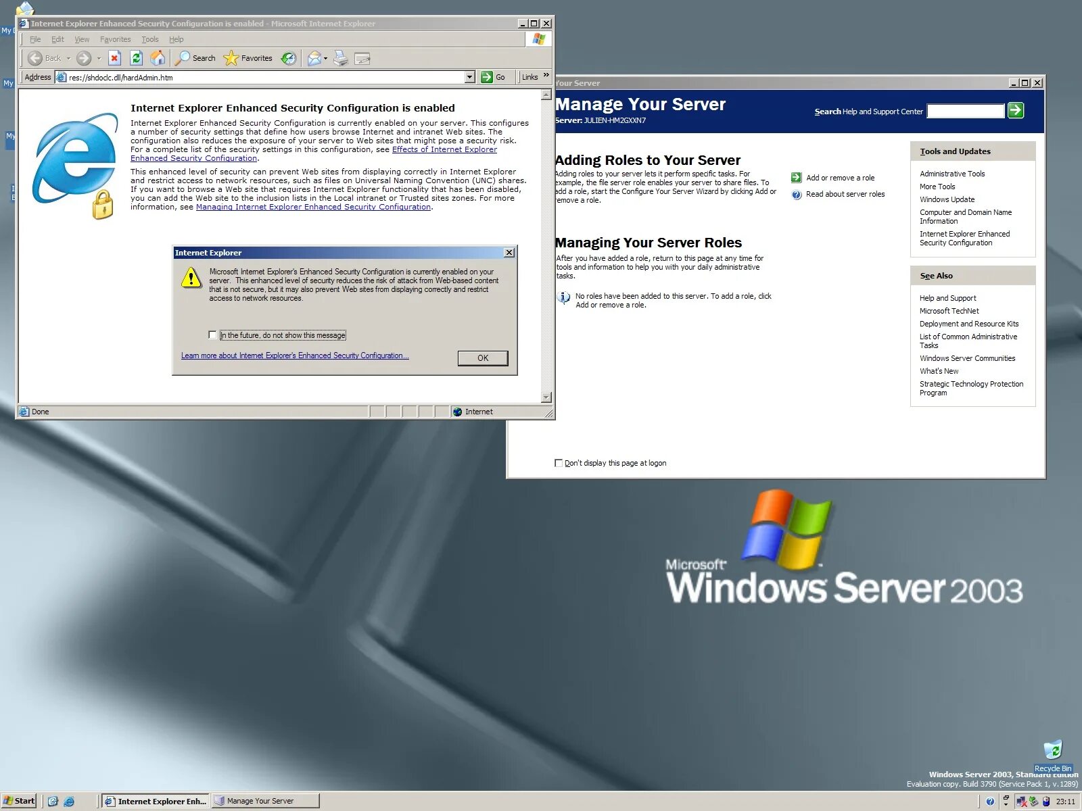Expand the address bar dropdown arrow
Screen dimensions: 1082x811
point(470,77)
